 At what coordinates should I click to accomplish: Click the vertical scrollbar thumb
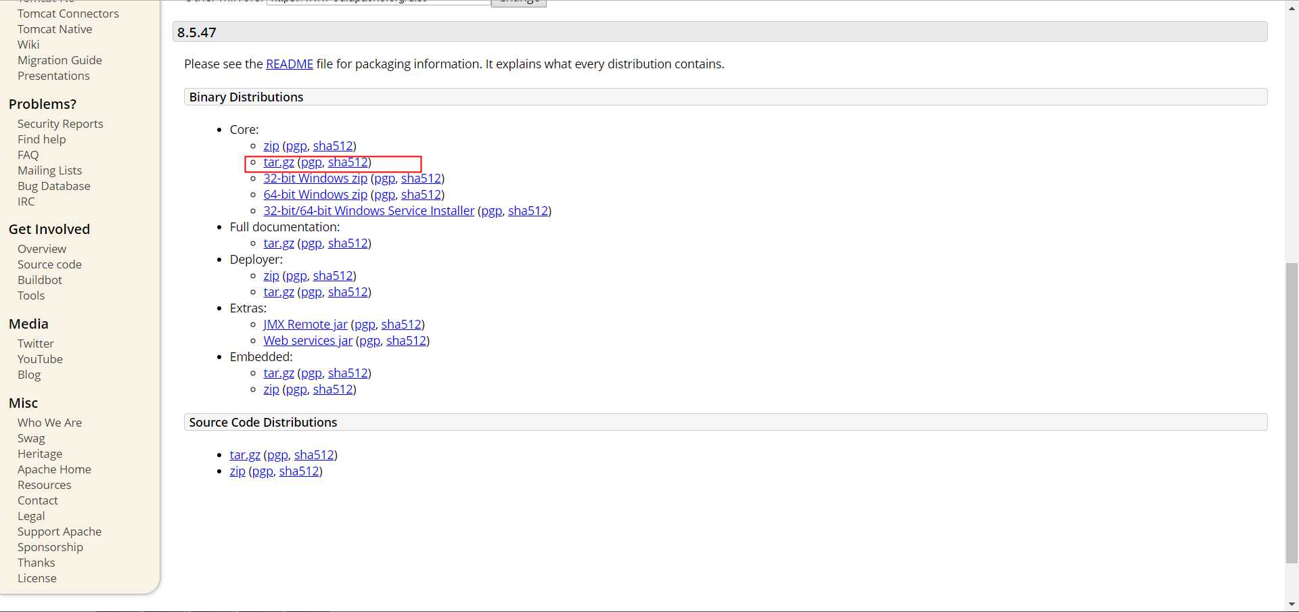(1292, 413)
